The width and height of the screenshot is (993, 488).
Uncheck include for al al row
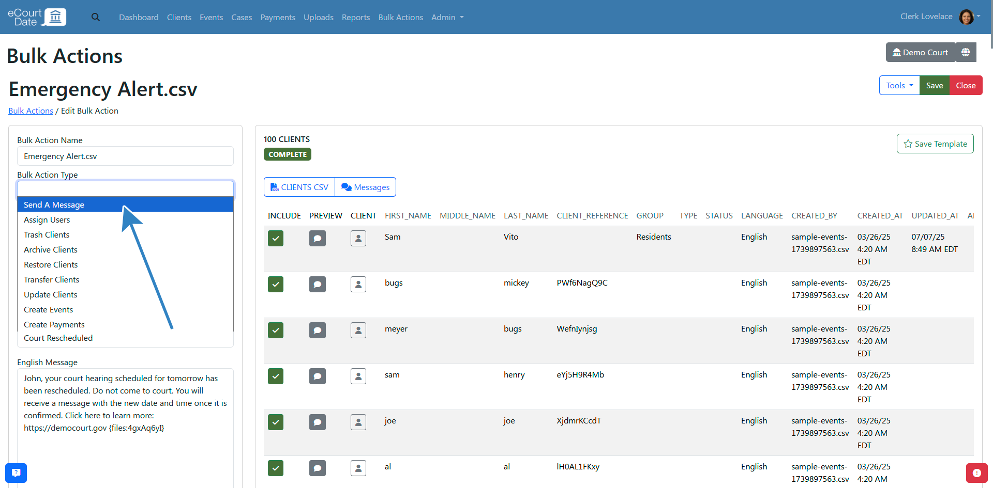[x=276, y=468]
